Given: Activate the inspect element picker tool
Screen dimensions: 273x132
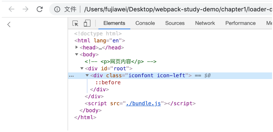Looking at the screenshot, I should point(75,23).
